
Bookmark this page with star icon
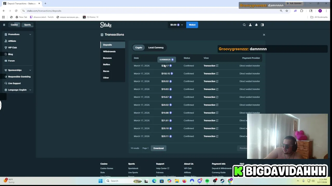click(x=287, y=11)
